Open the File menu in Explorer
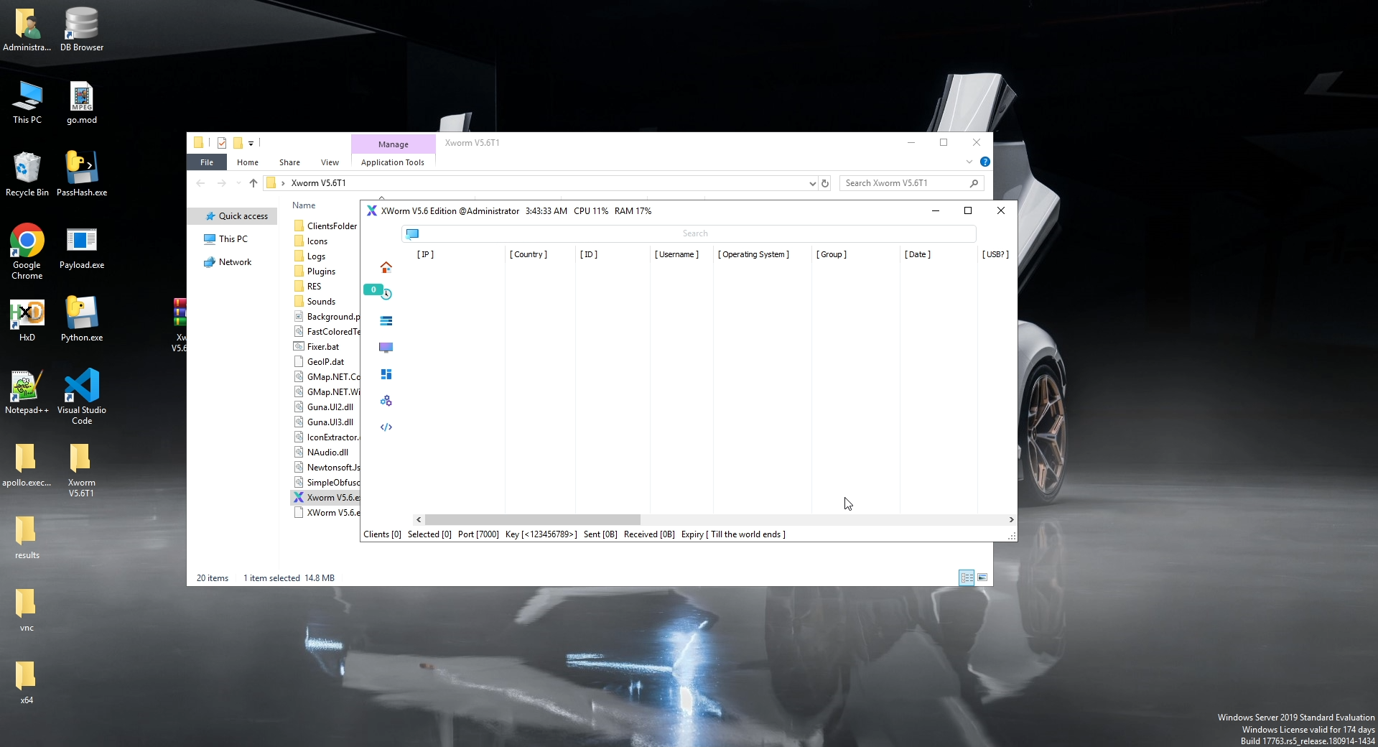 pyautogui.click(x=207, y=162)
